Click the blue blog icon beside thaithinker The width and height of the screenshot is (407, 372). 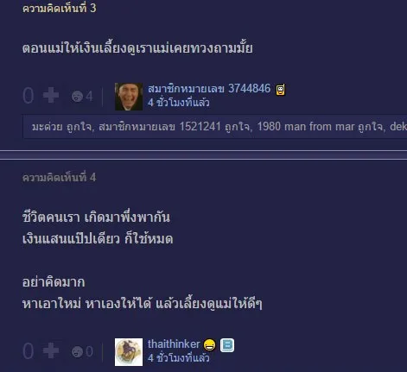pos(227,345)
